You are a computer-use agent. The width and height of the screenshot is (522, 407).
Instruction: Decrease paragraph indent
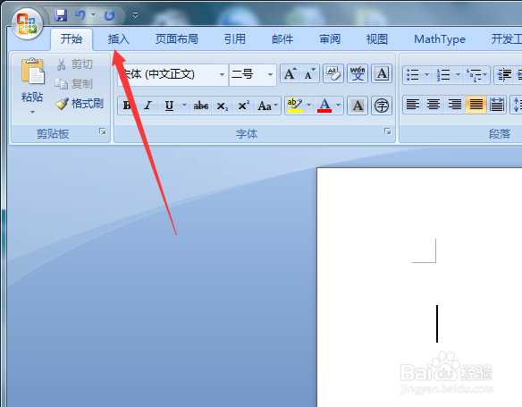click(x=504, y=74)
